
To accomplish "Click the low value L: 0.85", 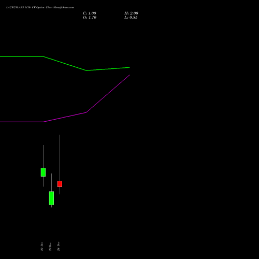I will (x=131, y=18).
